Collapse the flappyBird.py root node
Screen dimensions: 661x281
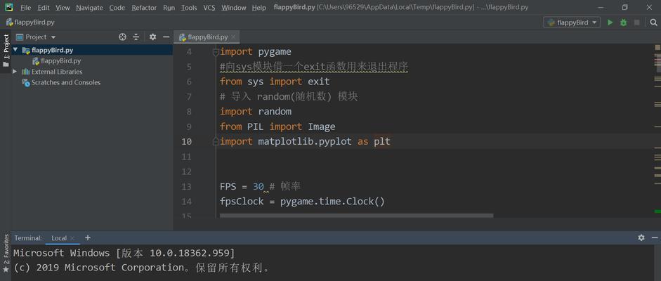[15, 50]
